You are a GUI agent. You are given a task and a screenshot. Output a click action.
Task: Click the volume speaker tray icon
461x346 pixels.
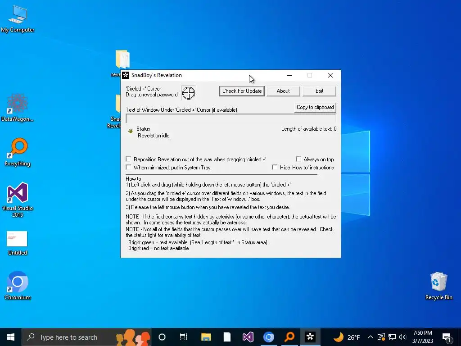[x=402, y=337]
